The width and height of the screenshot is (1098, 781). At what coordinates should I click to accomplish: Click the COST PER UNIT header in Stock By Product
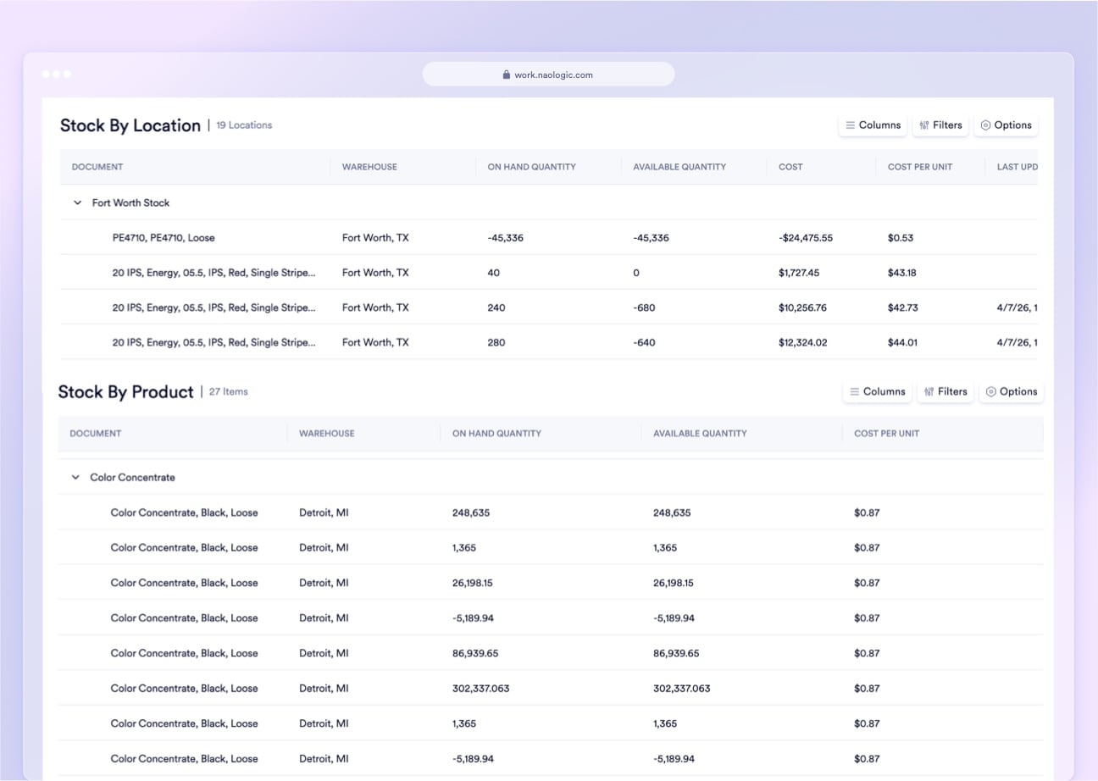click(x=885, y=433)
